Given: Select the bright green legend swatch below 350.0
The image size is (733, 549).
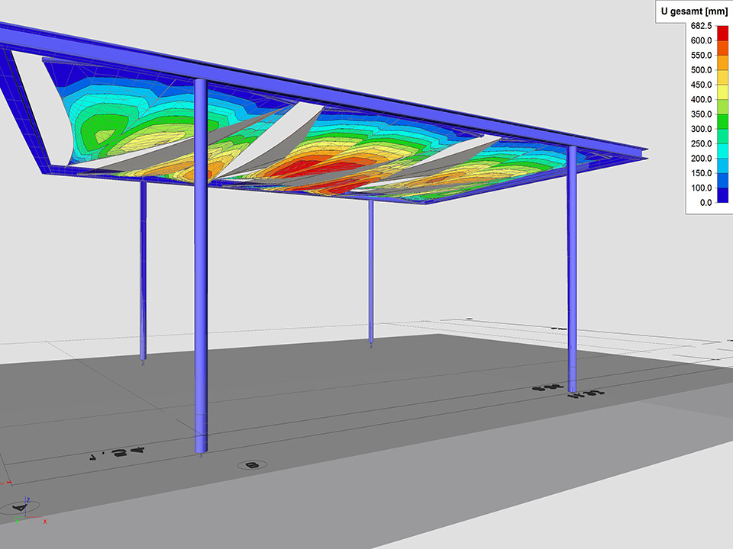Looking at the screenshot, I should tap(722, 122).
